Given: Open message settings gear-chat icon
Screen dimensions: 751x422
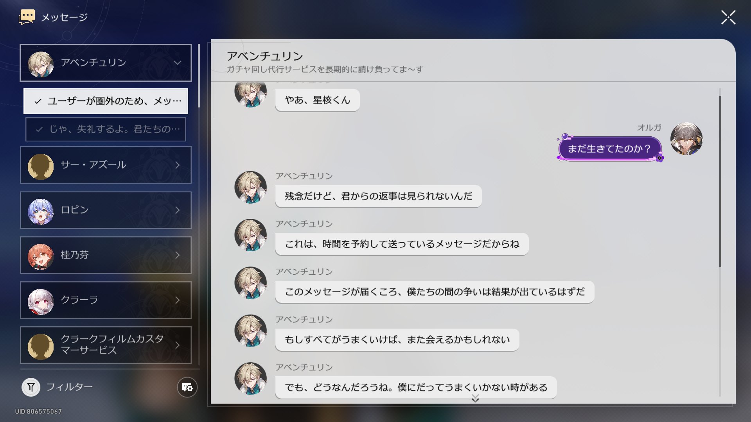Looking at the screenshot, I should click(x=187, y=387).
